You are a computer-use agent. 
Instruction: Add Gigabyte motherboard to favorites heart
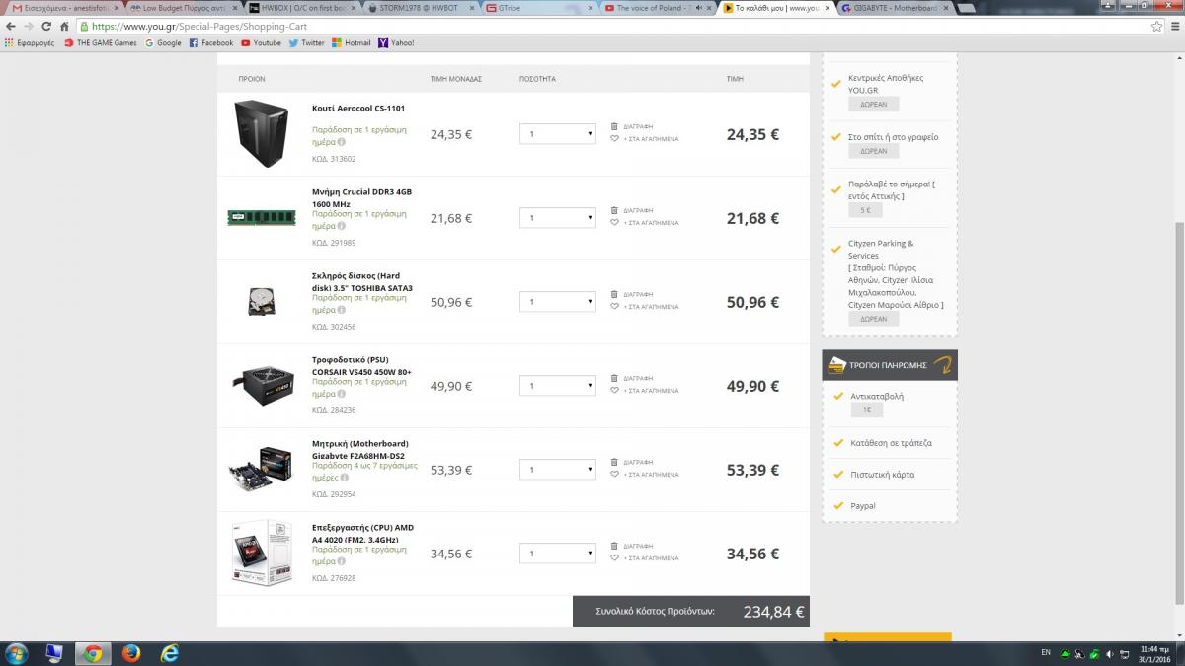614,475
